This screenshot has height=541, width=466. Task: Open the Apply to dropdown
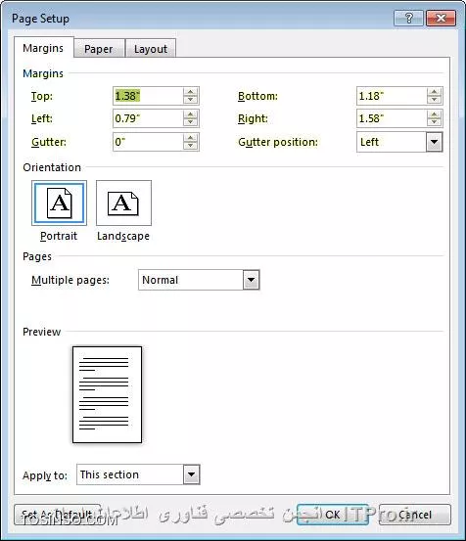pos(191,474)
